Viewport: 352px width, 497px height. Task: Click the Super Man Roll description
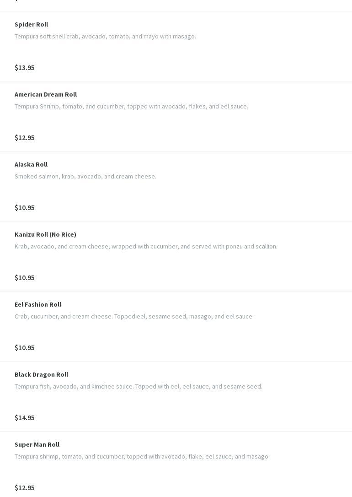tap(142, 456)
